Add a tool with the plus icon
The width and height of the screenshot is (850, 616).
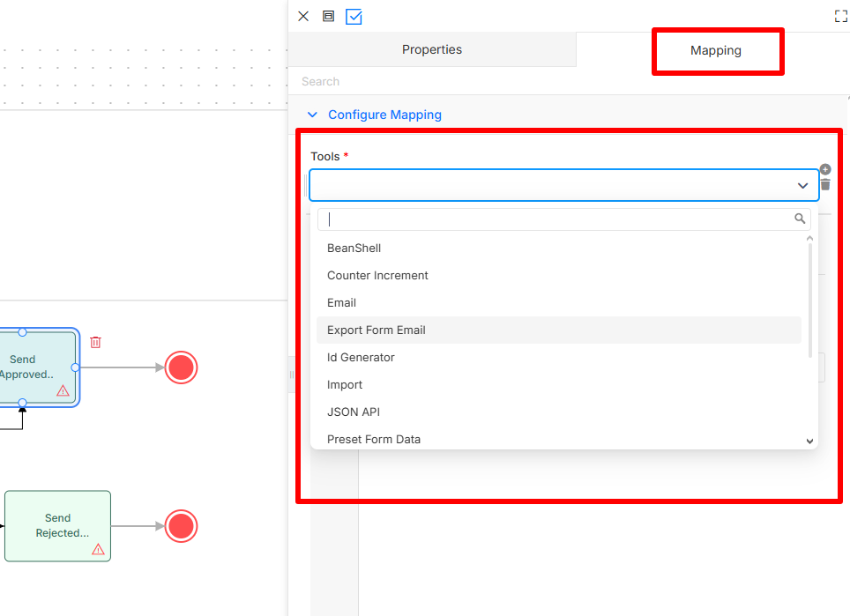(x=825, y=169)
